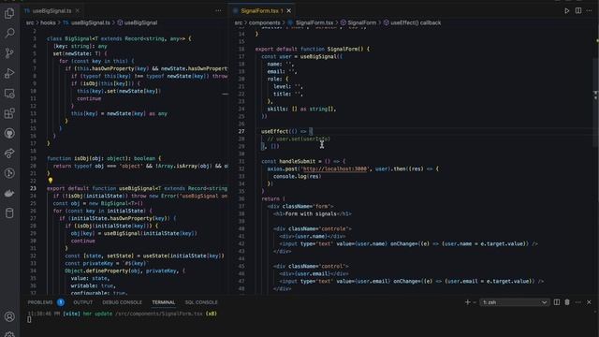Run the file with the play icon
The image size is (599, 337).
(x=567, y=10)
